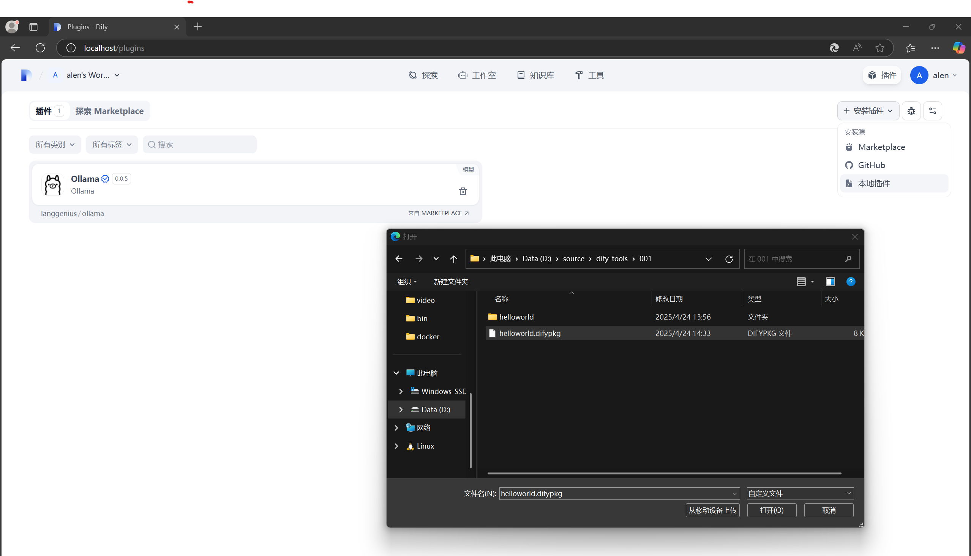Select GitHub install source menu item
Screen dimensions: 971x556
[871, 165]
